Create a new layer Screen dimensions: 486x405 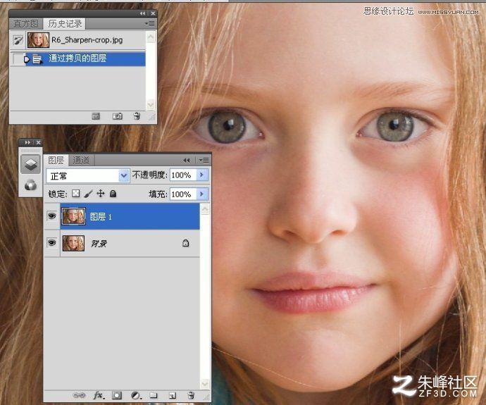click(x=173, y=395)
